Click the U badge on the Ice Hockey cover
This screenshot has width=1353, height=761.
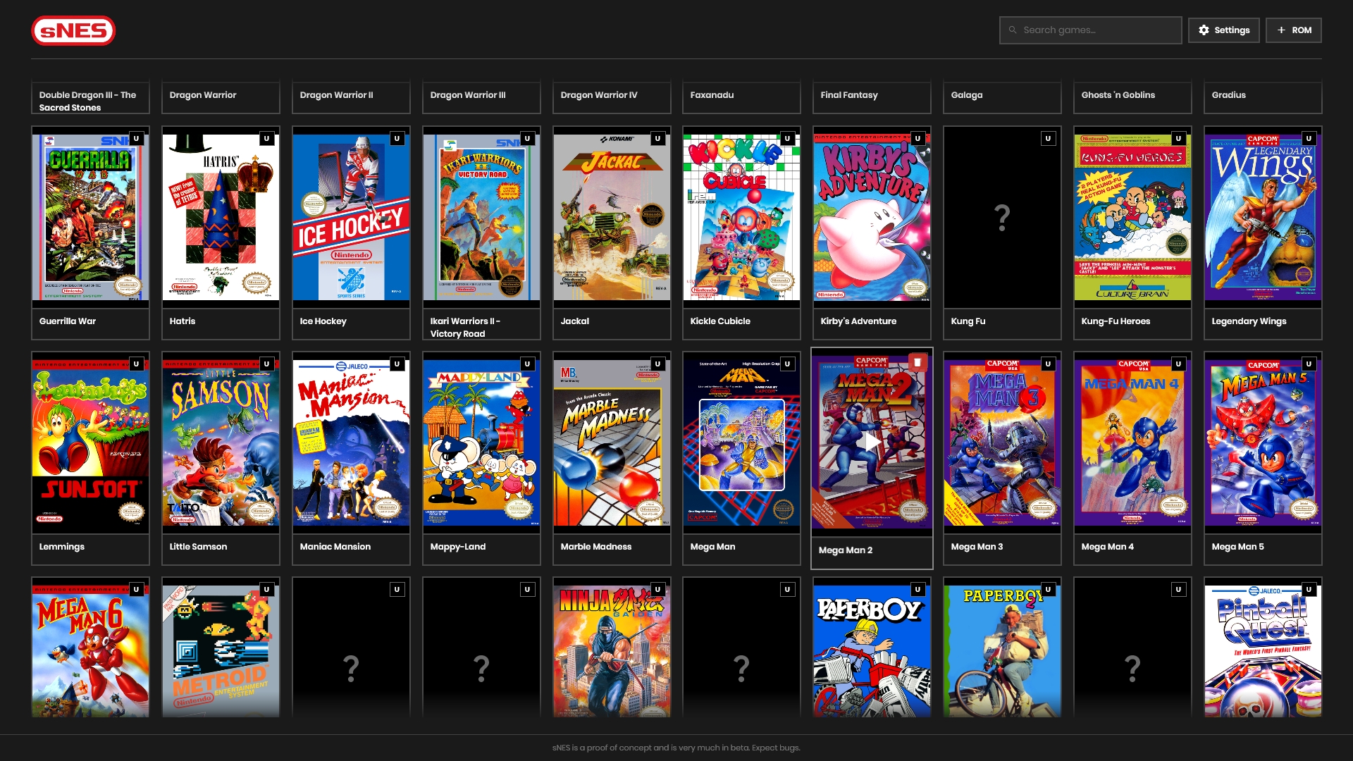[x=397, y=139]
